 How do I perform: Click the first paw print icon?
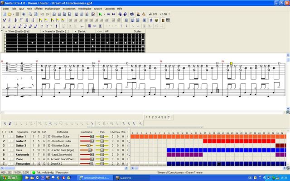pyautogui.click(x=120, y=14)
